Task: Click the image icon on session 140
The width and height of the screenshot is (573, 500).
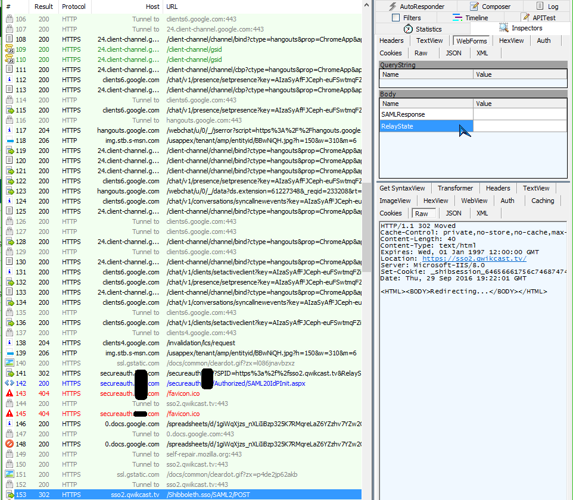Action: [x=10, y=362]
